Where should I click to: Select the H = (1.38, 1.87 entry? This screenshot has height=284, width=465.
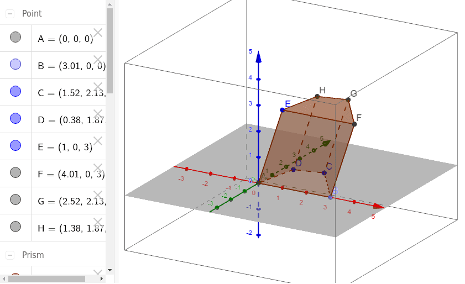(71, 228)
